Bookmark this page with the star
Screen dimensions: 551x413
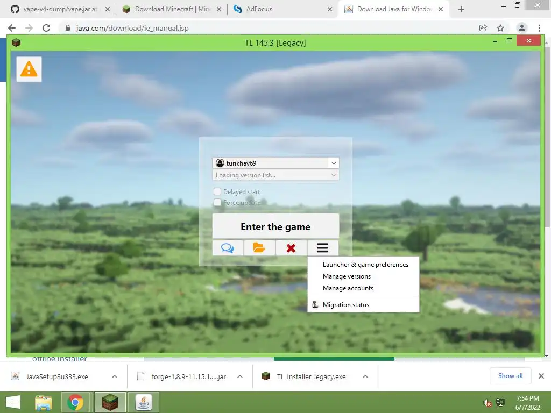500,28
